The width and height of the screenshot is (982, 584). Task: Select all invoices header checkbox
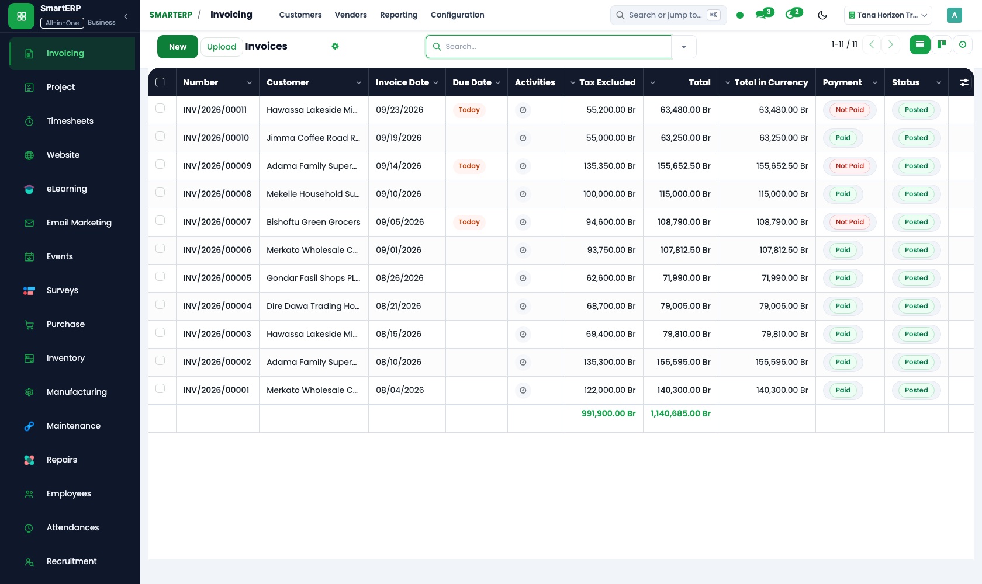[x=160, y=82]
